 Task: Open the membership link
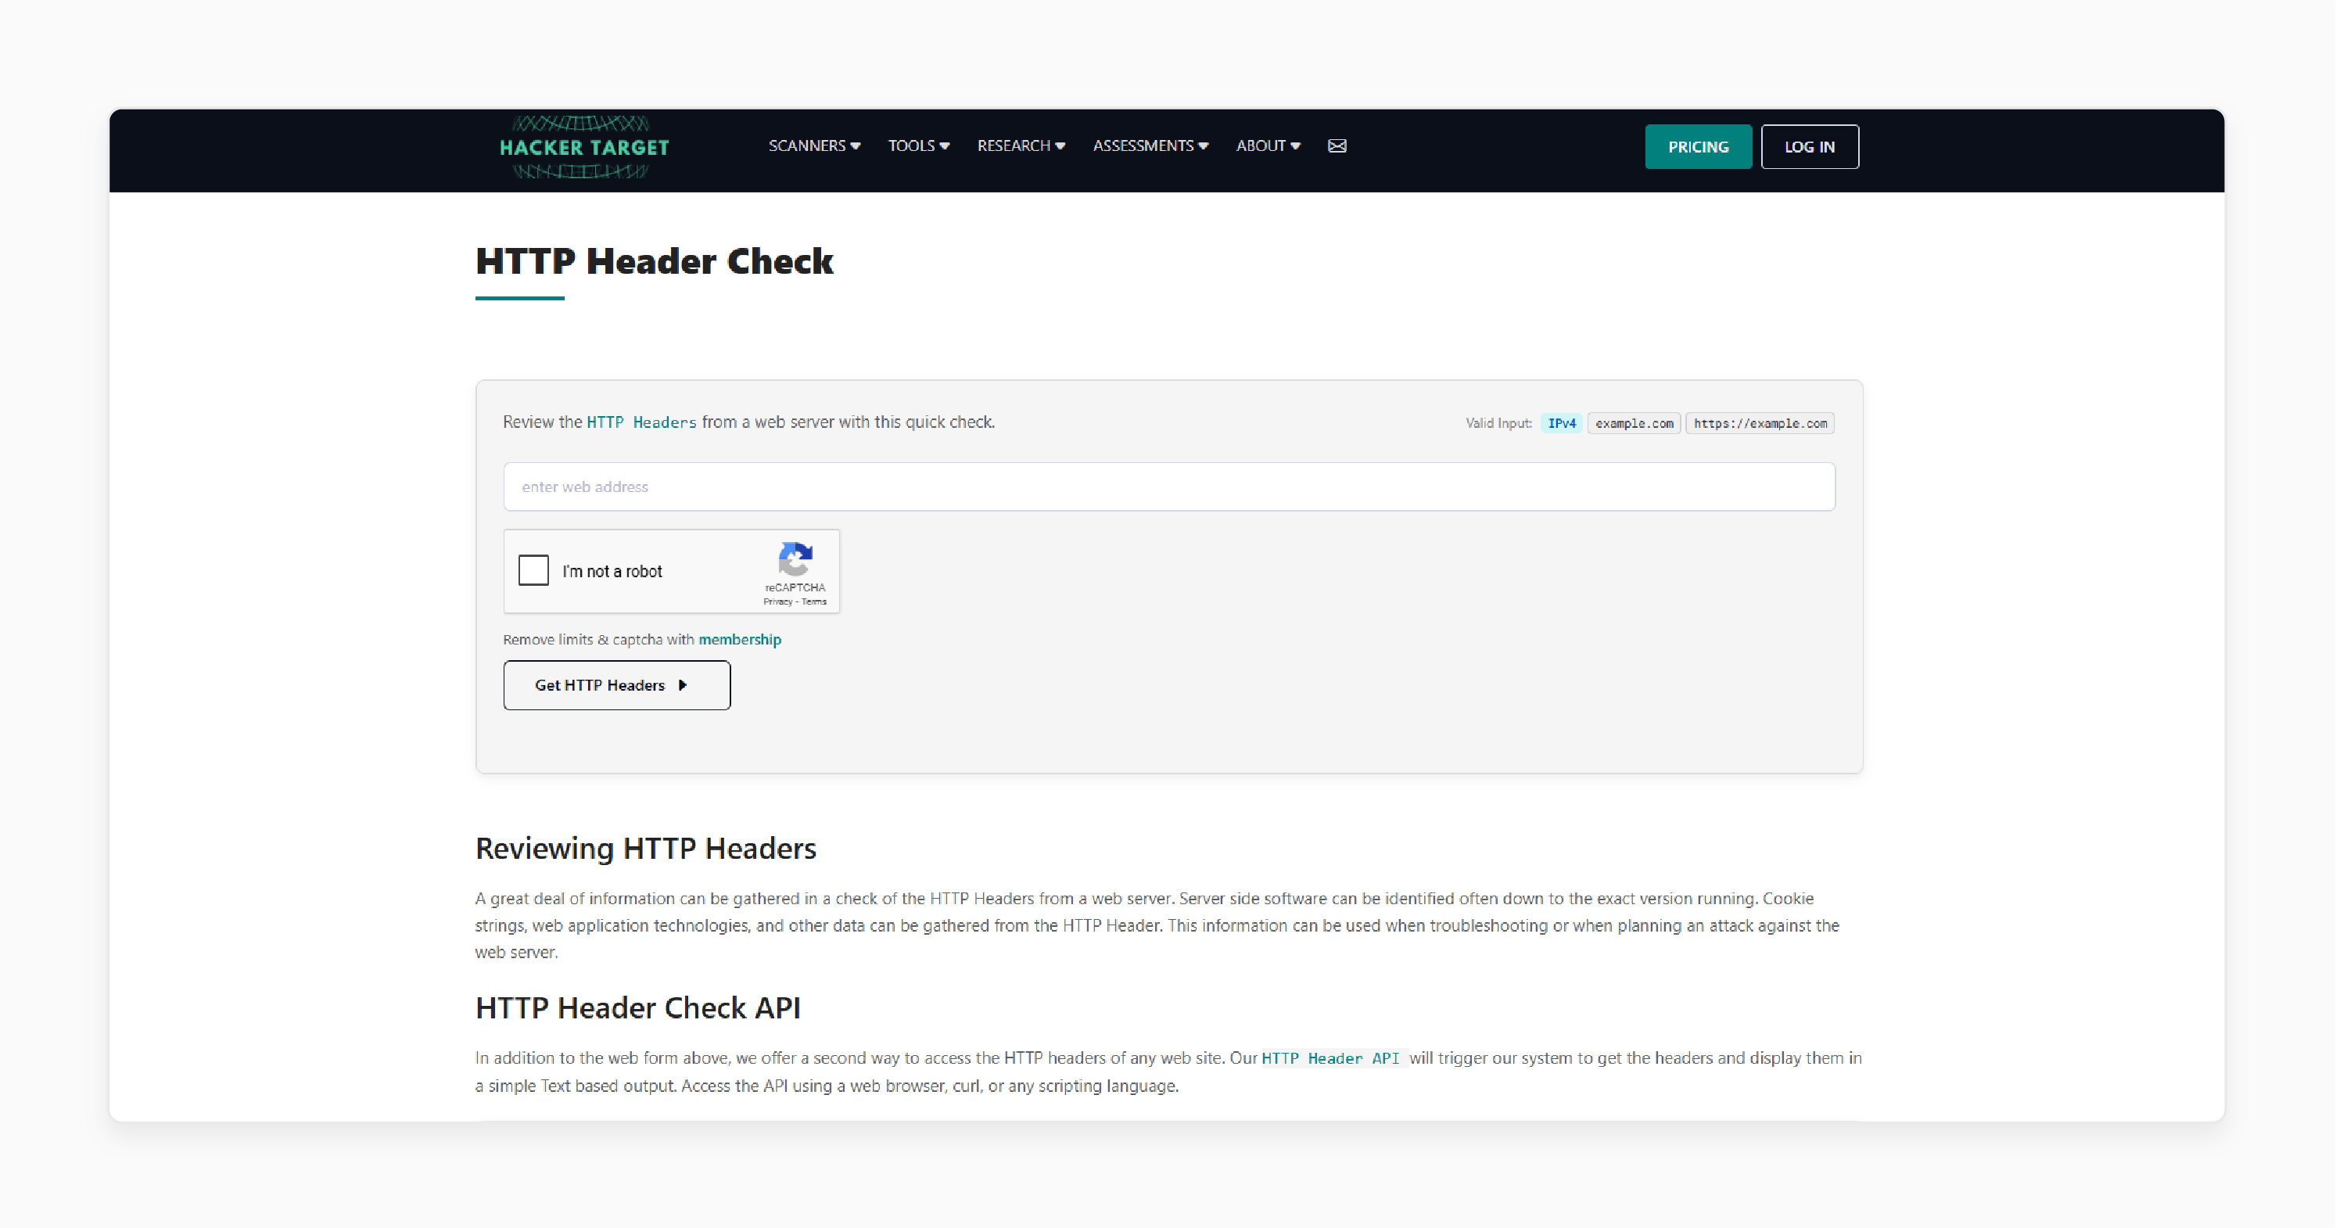[739, 639]
